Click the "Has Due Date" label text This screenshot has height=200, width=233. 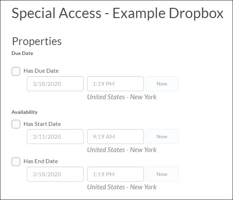[41, 71]
